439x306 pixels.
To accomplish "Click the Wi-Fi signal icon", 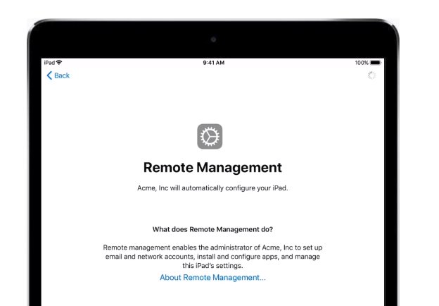I will pyautogui.click(x=59, y=63).
